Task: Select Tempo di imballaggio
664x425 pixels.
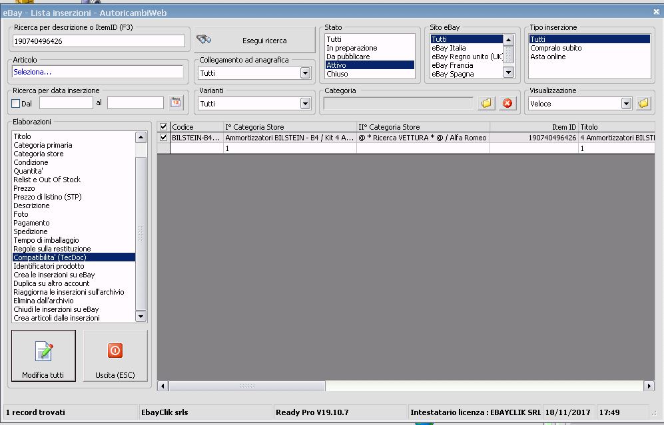Action: (74, 240)
